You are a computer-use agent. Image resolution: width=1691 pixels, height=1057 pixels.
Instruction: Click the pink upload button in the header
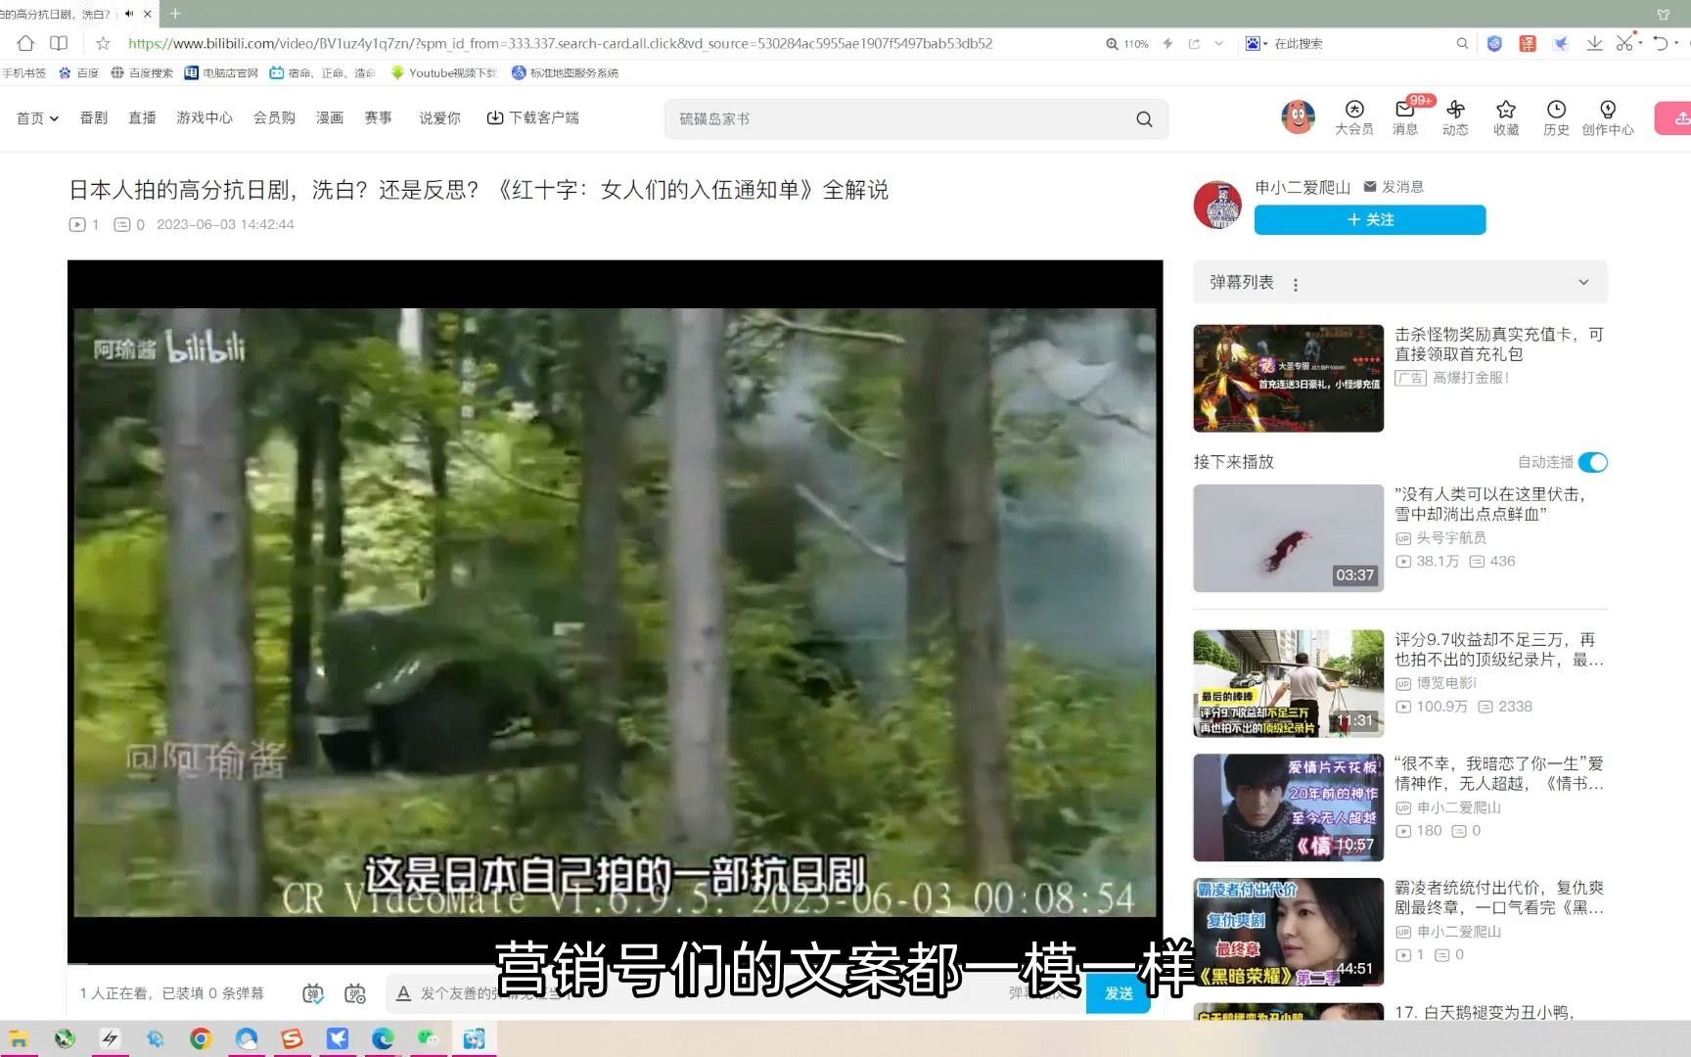[1674, 118]
